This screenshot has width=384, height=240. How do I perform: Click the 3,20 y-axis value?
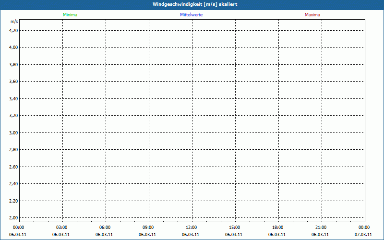[x=13, y=115]
